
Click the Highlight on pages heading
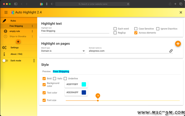coord(56,44)
